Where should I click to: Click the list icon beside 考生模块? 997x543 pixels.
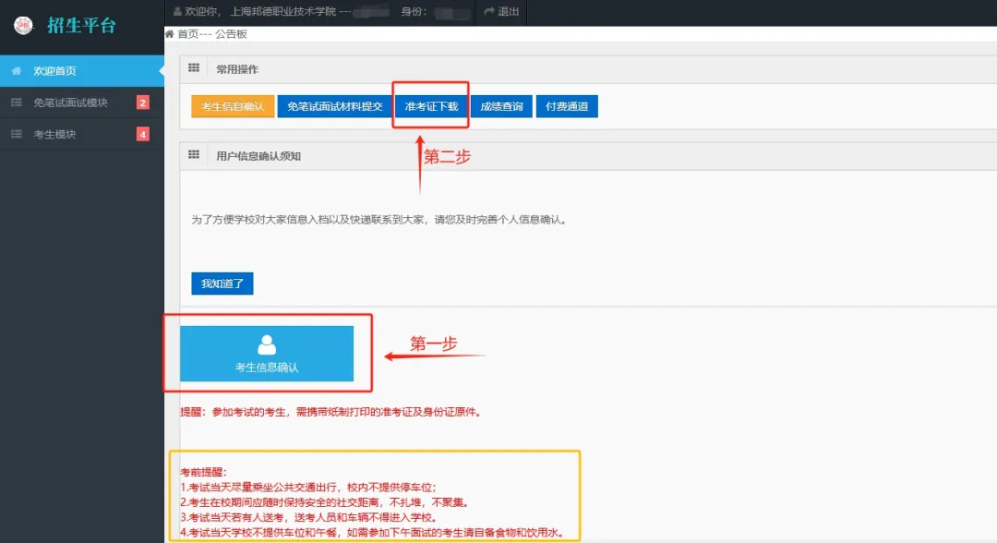(16, 134)
